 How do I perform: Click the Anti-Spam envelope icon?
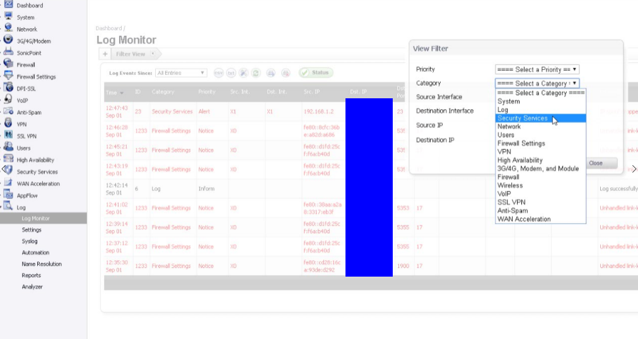point(8,111)
